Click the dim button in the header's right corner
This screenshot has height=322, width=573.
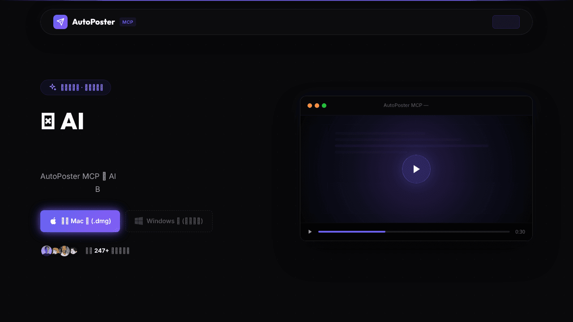[x=506, y=22]
